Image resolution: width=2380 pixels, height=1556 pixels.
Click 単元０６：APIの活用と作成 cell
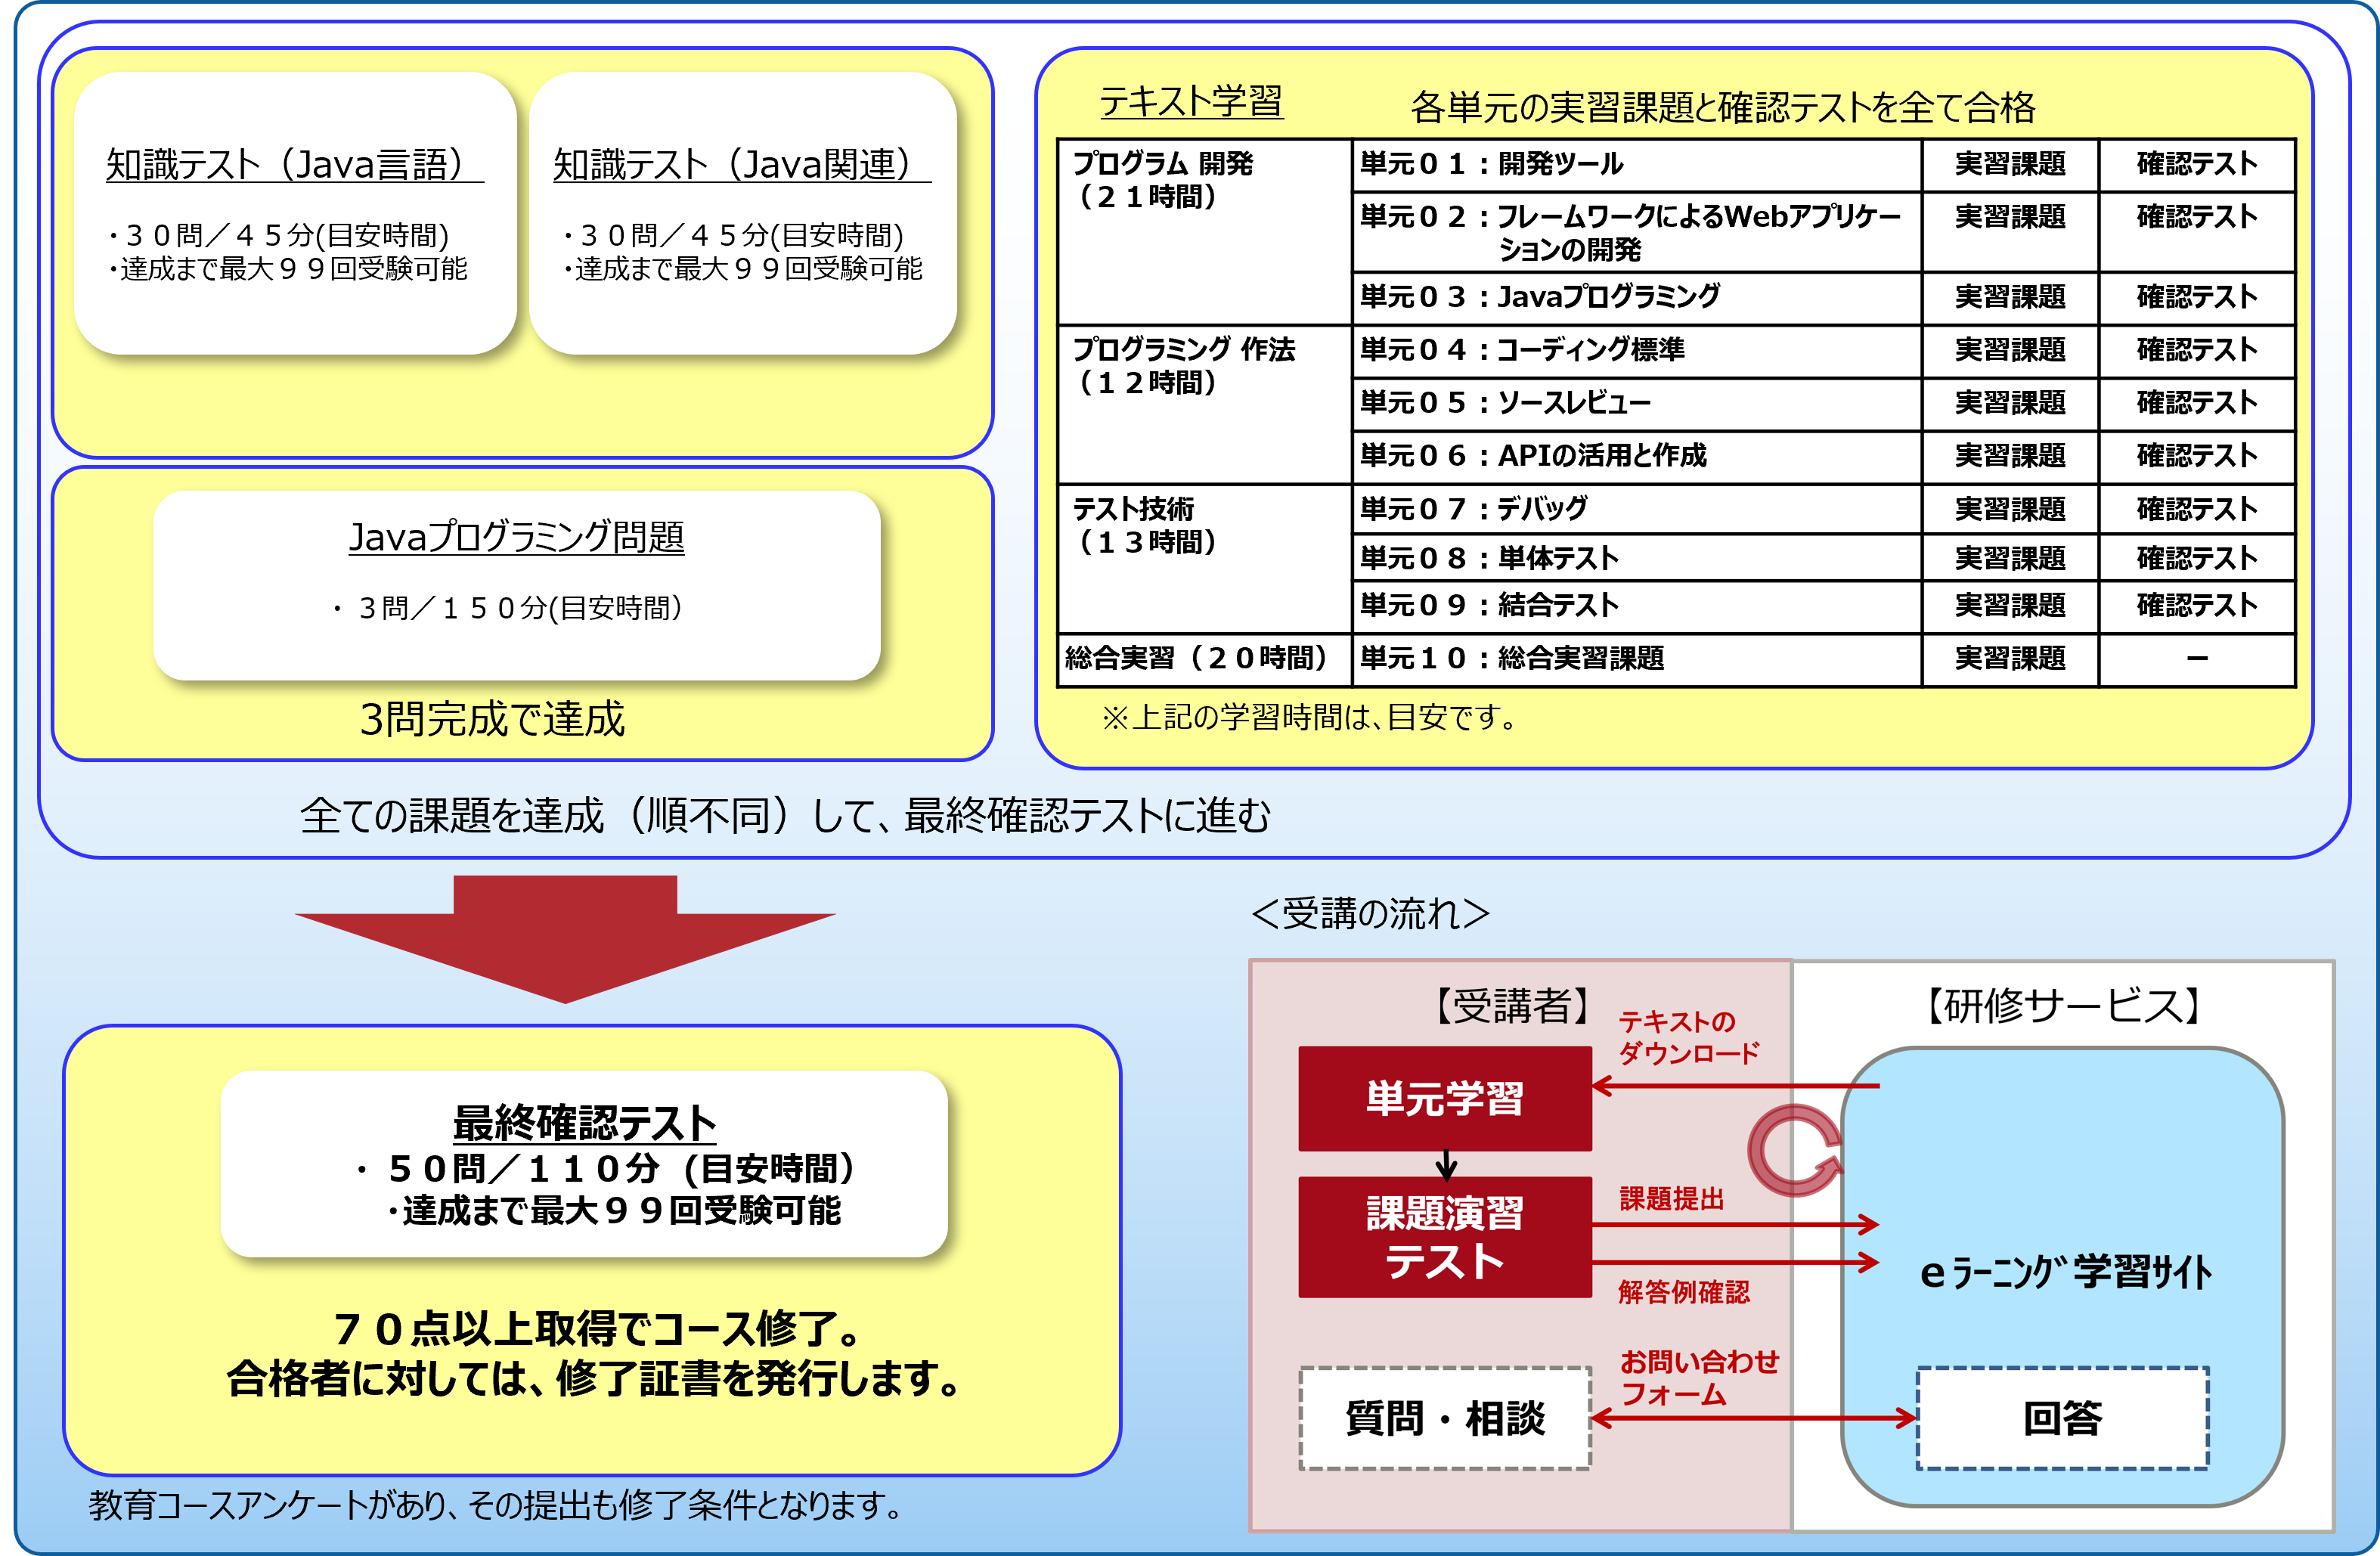point(1636,457)
